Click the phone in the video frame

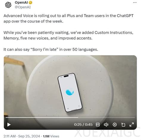[70, 93]
